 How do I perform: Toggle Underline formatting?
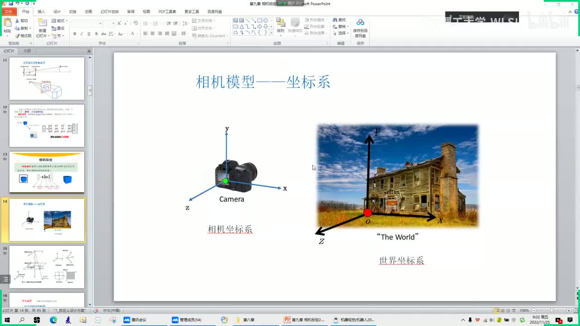point(89,34)
